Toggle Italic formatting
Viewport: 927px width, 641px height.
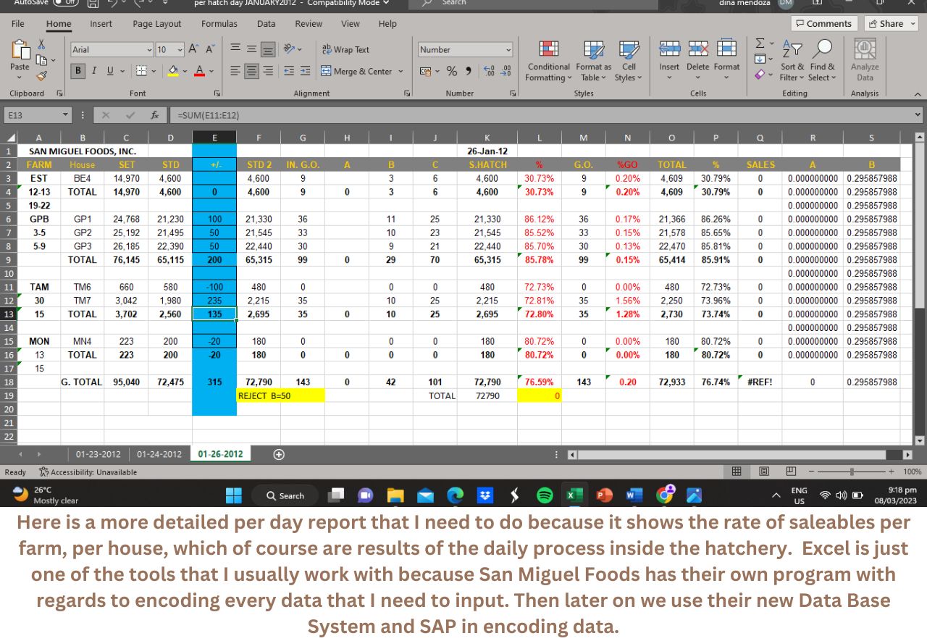pyautogui.click(x=94, y=71)
